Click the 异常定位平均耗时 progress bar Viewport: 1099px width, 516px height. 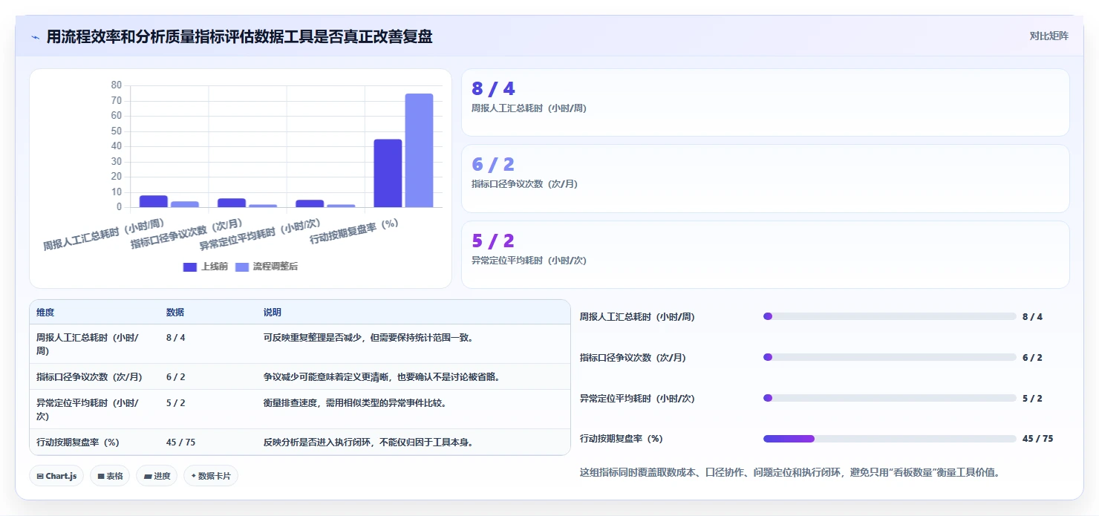tap(890, 398)
